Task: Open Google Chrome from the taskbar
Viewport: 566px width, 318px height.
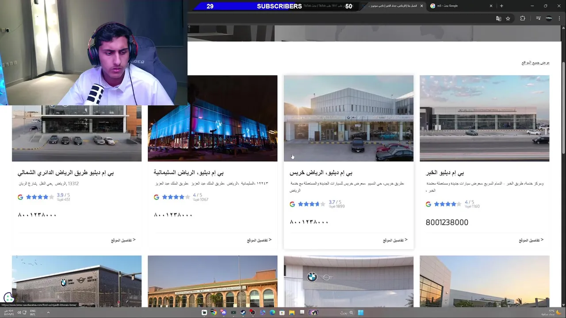Action: coord(214,313)
